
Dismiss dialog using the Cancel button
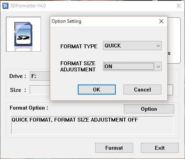[x=142, y=90]
